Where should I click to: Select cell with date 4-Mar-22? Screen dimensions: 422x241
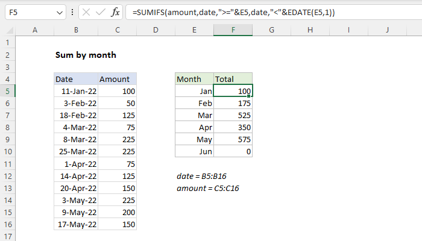click(76, 128)
